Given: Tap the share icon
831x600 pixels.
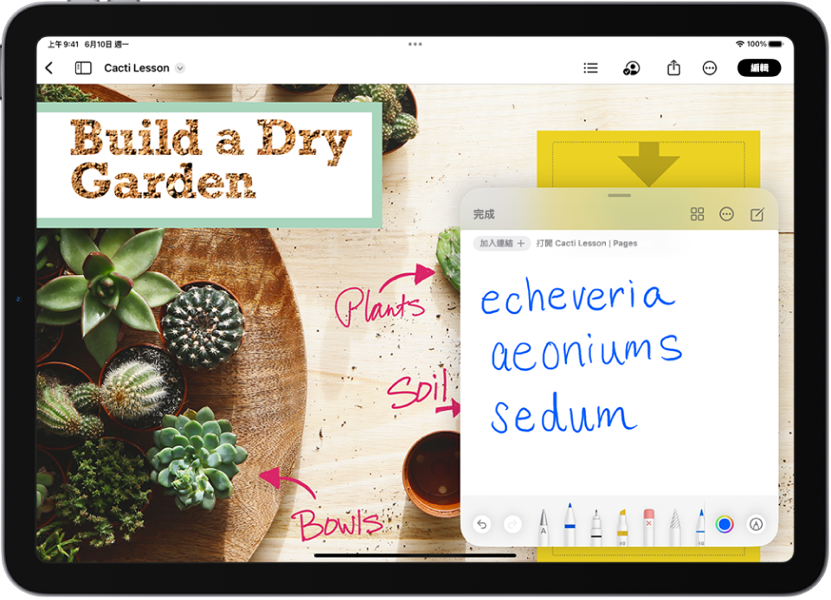Looking at the screenshot, I should click(x=673, y=67).
